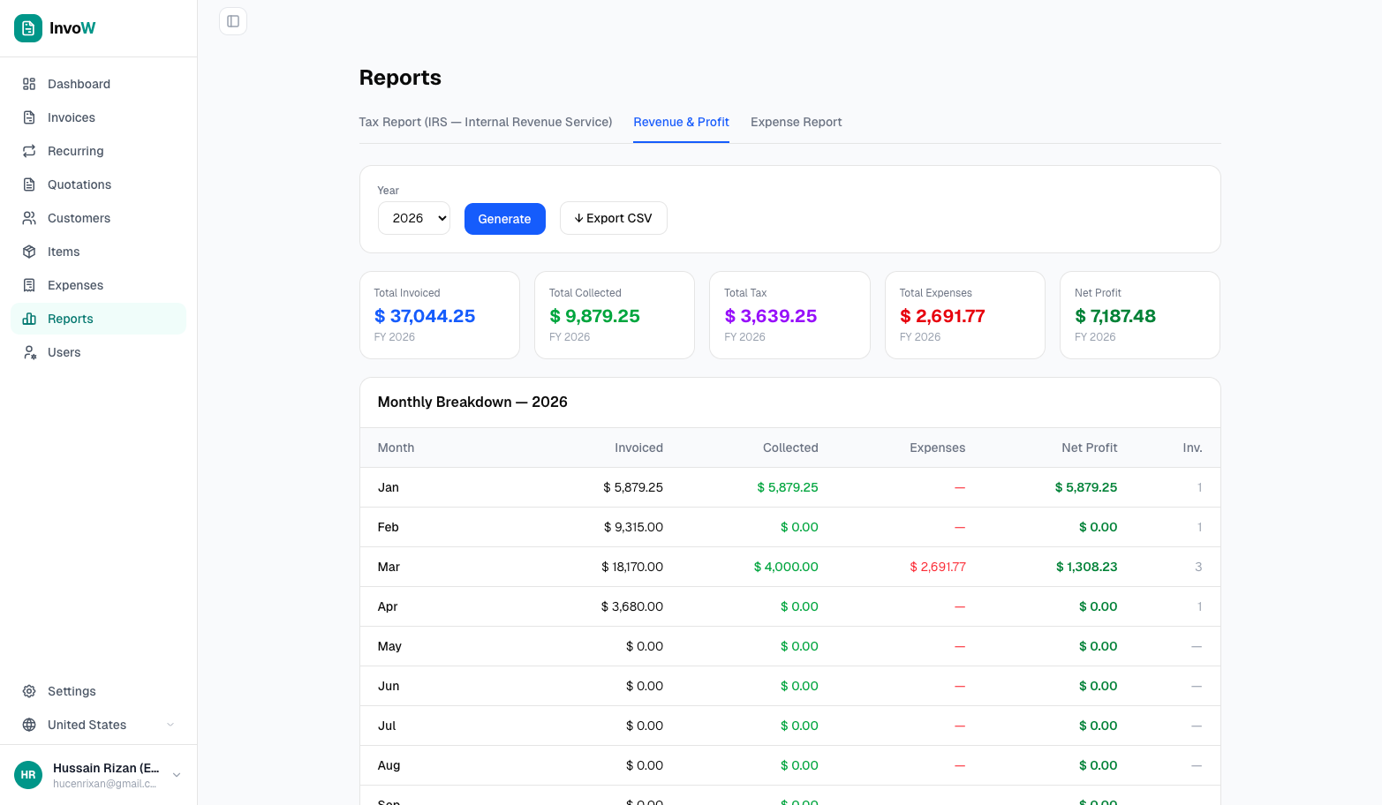This screenshot has height=805, width=1382.
Task: Click the globe icon beside United States
Action: [x=29, y=725]
